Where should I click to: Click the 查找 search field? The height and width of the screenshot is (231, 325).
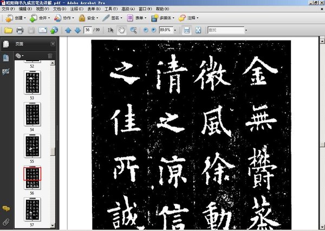[x=226, y=30]
